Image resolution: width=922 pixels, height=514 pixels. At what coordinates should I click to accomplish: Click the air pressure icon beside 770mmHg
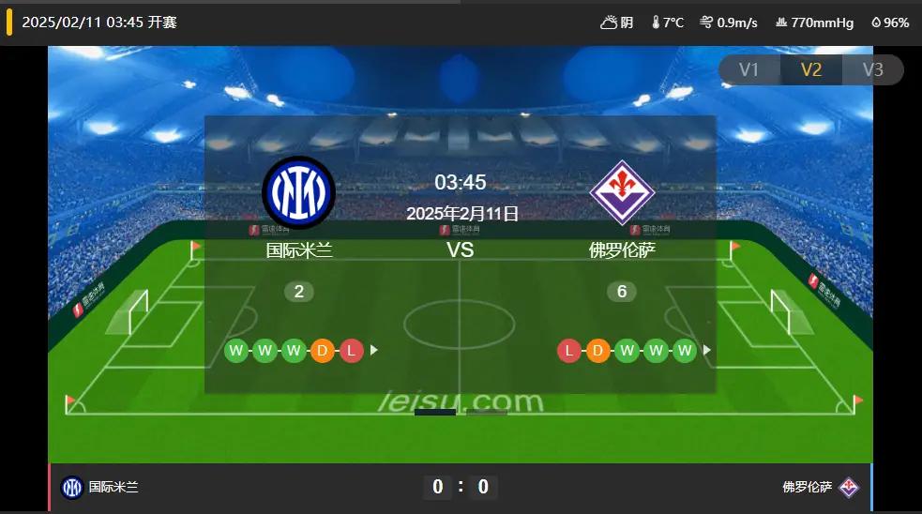[x=781, y=23]
